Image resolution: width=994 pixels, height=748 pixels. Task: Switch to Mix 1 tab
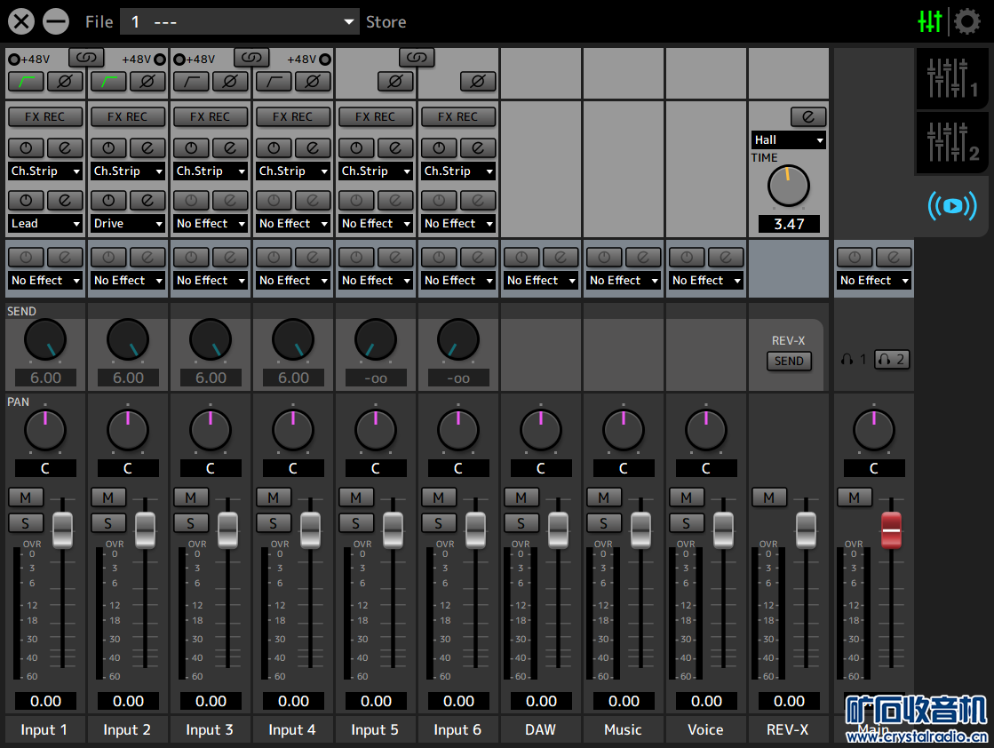951,78
